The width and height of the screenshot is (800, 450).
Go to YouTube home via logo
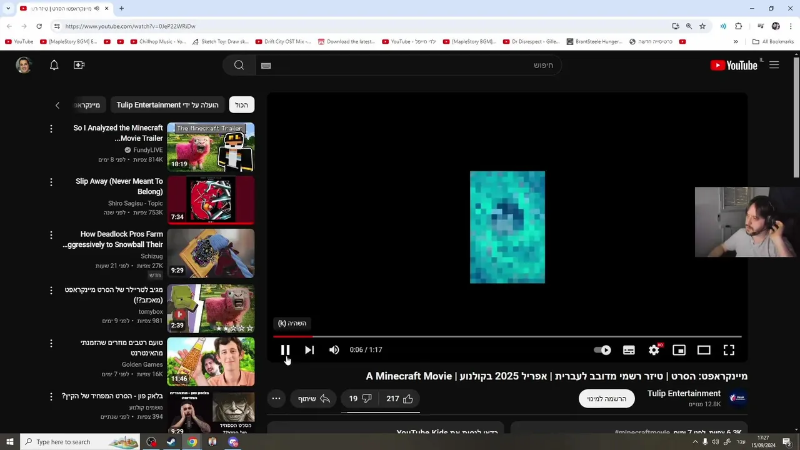click(x=734, y=65)
